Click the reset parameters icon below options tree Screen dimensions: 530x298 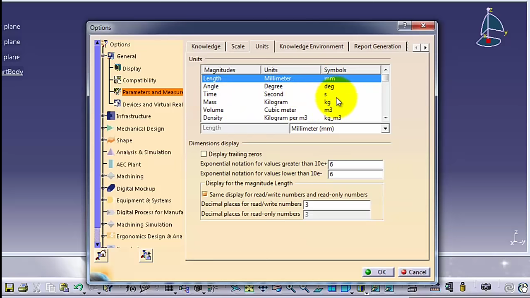(101, 255)
